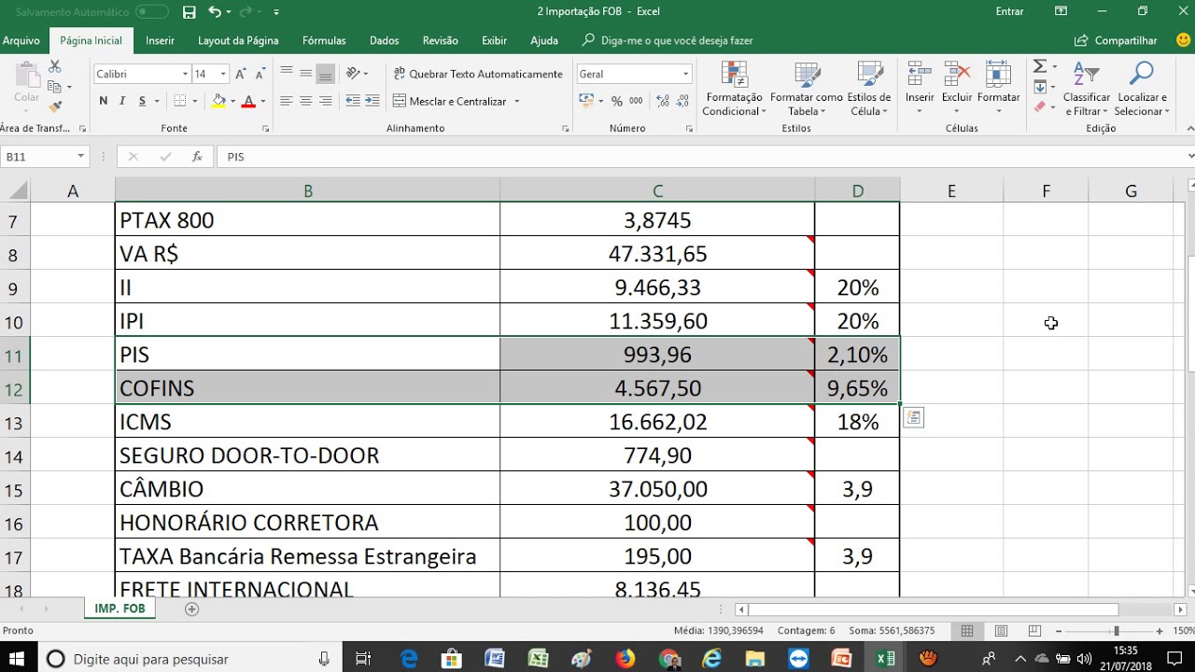Click Mesclar e Centralizar button
1195x672 pixels.
click(x=450, y=101)
